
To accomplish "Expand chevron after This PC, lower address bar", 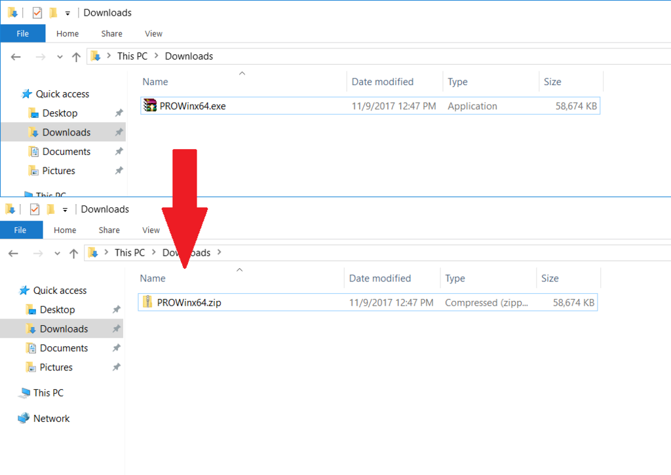I will (153, 252).
